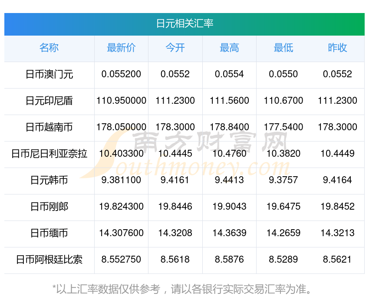Click the 19.6475 low value
Screen dimensions: 369x303
click(x=283, y=207)
